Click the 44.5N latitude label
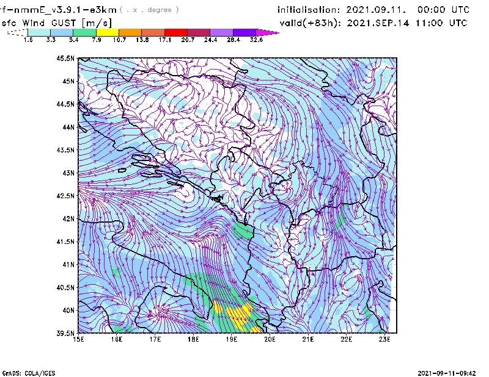The height and width of the screenshot is (377, 489). pos(65,104)
